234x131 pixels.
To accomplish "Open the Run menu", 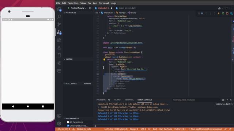I will [95, 3].
